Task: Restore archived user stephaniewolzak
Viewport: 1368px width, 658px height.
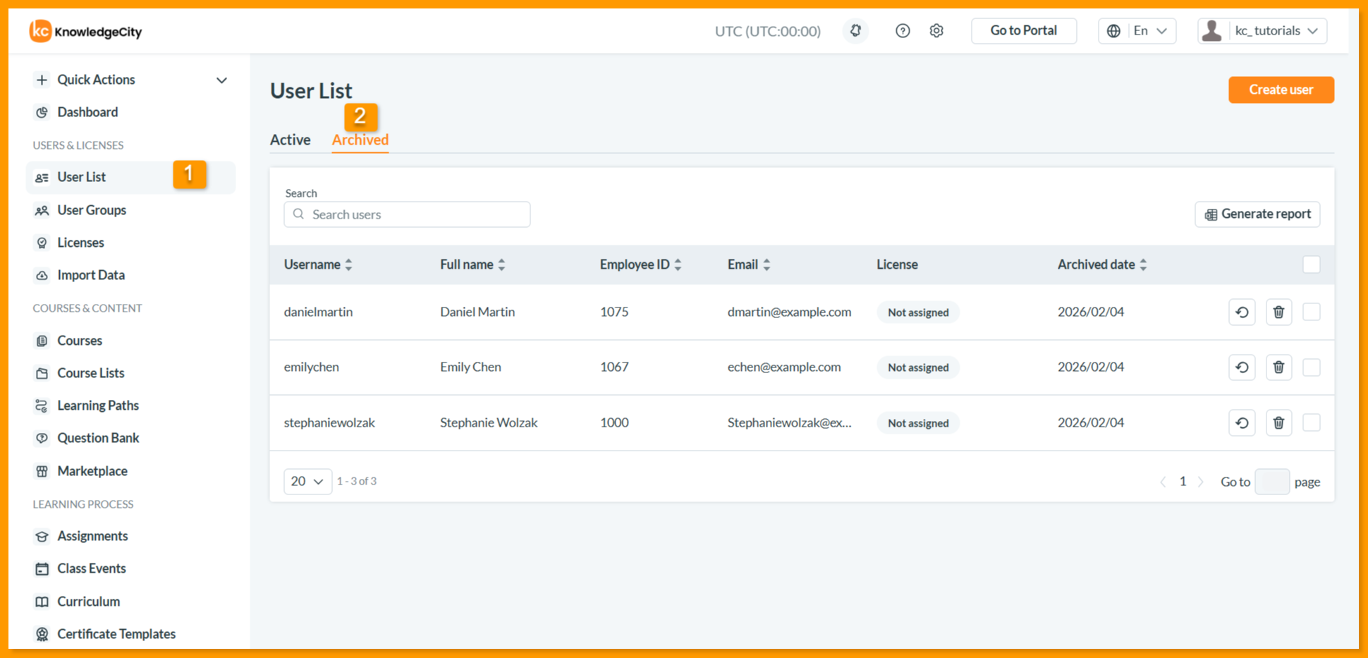Action: coord(1242,422)
